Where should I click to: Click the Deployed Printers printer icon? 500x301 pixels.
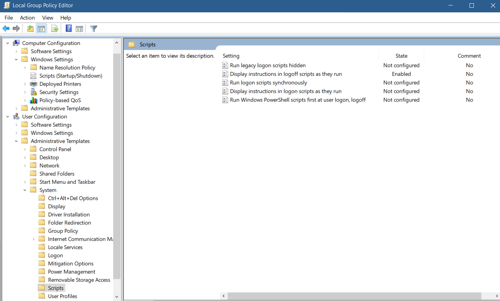[33, 84]
